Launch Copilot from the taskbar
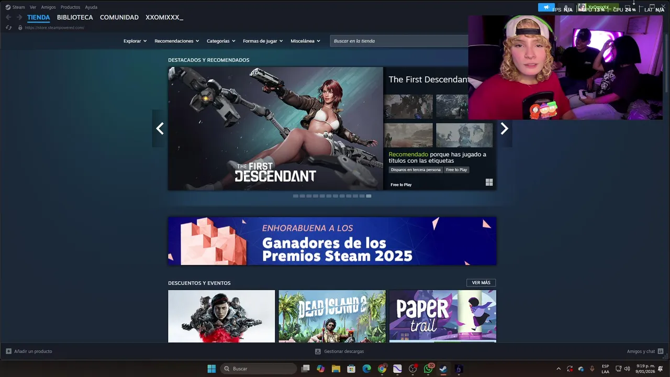670x377 pixels. tap(321, 369)
